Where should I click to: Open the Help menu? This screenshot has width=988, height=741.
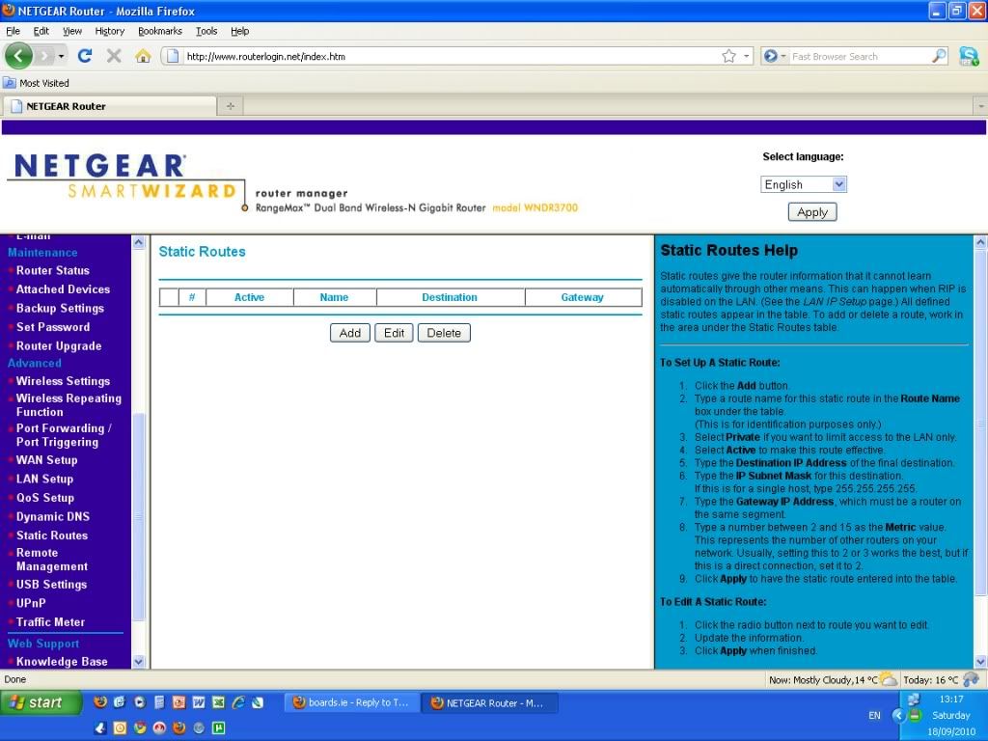[239, 31]
